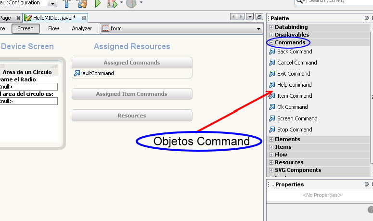
Task: Click the Assigned Commands header
Action: tap(132, 63)
